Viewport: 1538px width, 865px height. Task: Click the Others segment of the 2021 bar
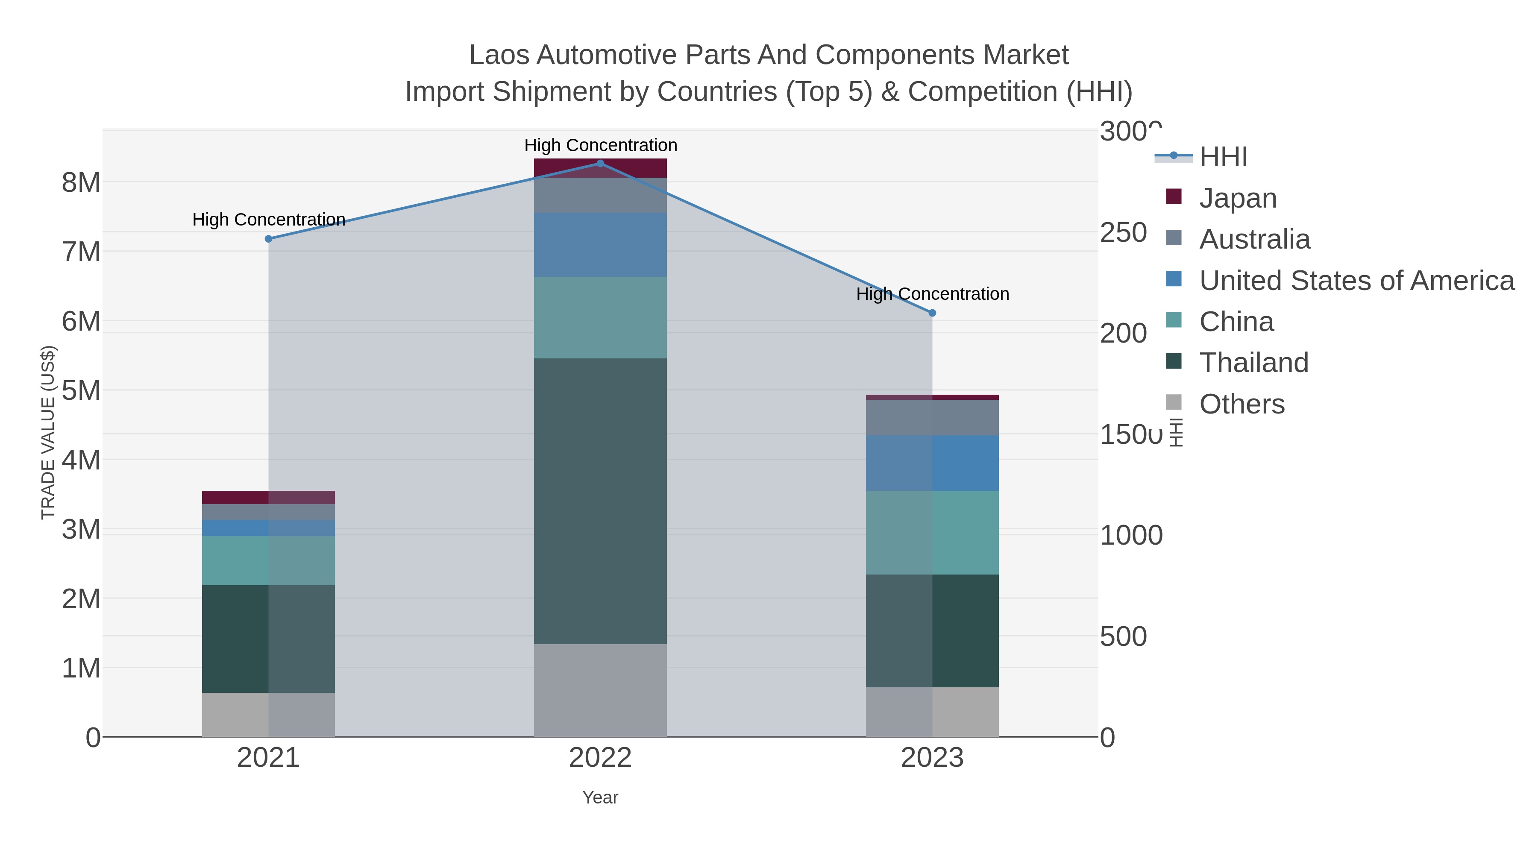coord(269,715)
